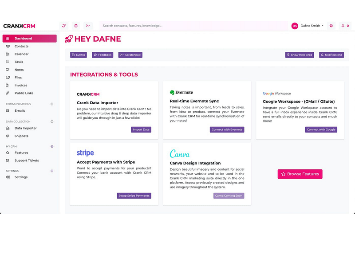Click Setup Stripe Payments button
The height and width of the screenshot is (266, 355).
(134, 196)
